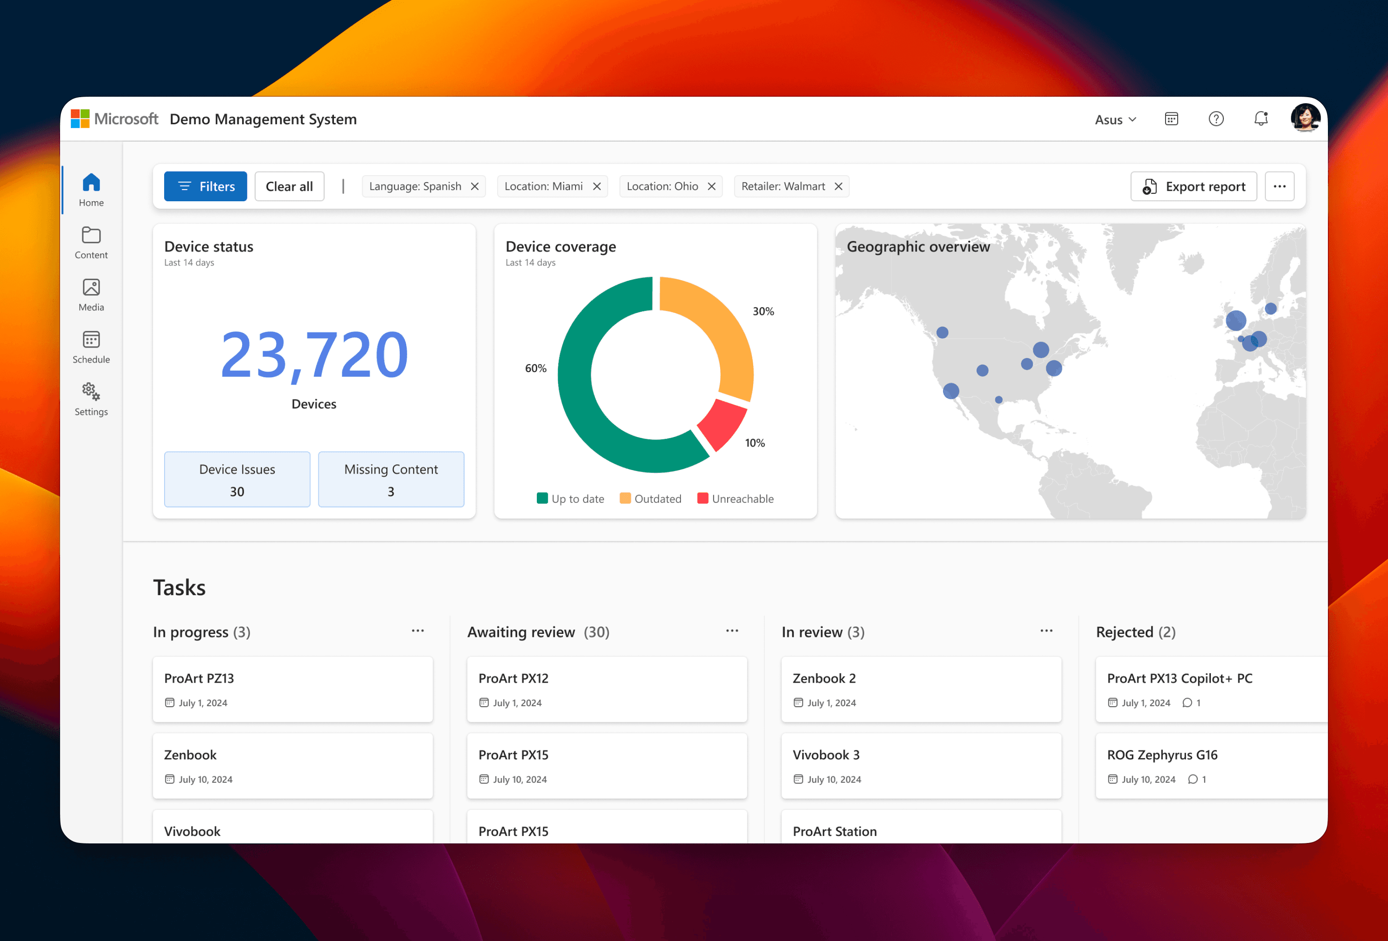Screen dimensions: 1388x941
Task: Click the Unreachable red legend swatch
Action: (x=702, y=498)
